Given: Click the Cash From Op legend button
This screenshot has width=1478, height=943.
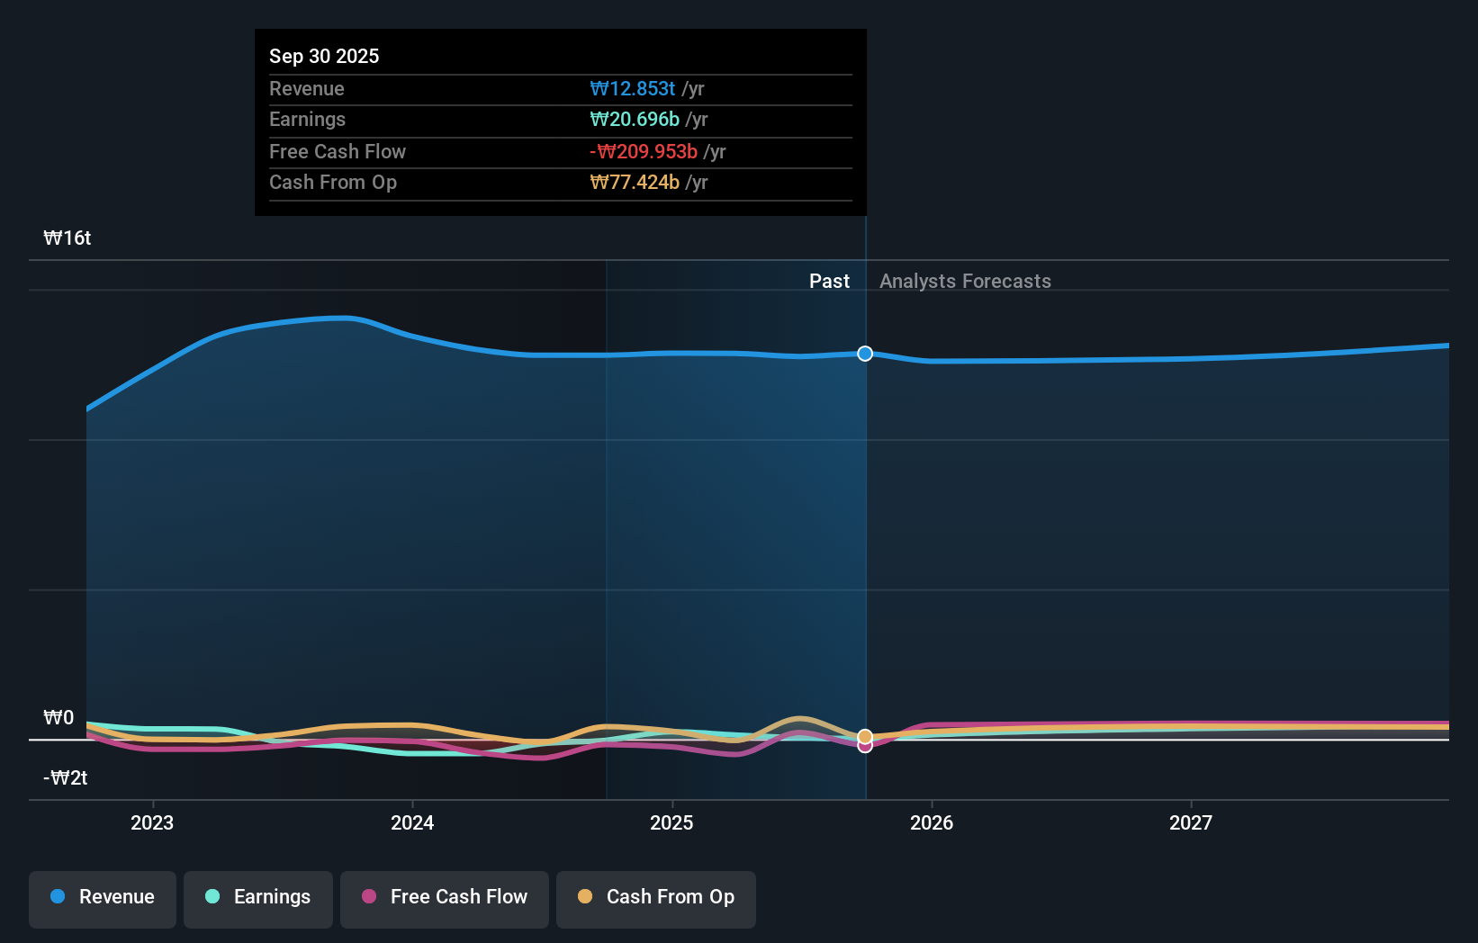Looking at the screenshot, I should tap(655, 898).
